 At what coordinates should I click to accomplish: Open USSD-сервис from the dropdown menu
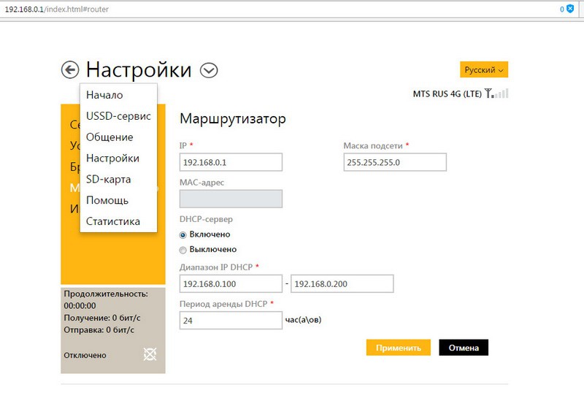click(x=118, y=116)
